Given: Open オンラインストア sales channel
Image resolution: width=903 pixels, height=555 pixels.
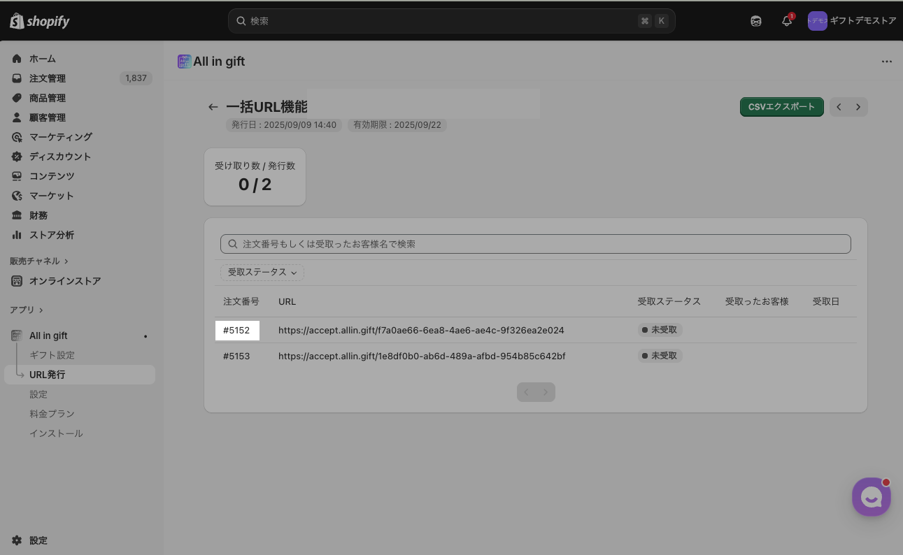Looking at the screenshot, I should (65, 281).
